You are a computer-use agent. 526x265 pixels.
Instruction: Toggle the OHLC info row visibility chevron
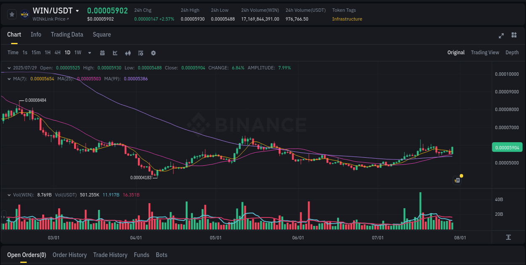[x=9, y=68]
